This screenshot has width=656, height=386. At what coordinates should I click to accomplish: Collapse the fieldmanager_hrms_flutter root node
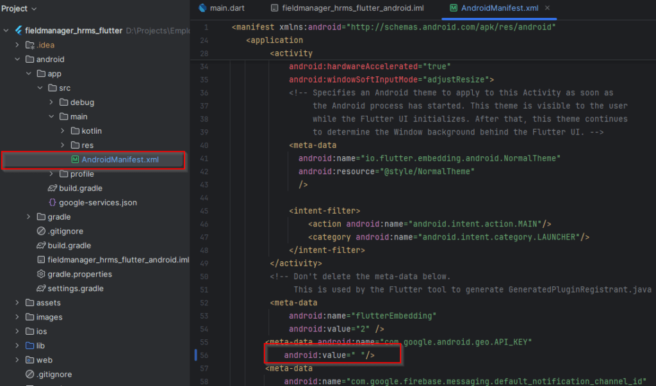pos(6,31)
